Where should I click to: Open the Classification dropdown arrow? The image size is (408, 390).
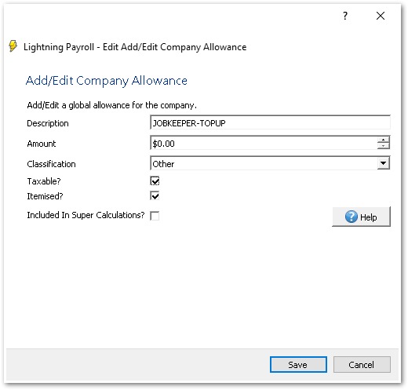pyautogui.click(x=384, y=163)
